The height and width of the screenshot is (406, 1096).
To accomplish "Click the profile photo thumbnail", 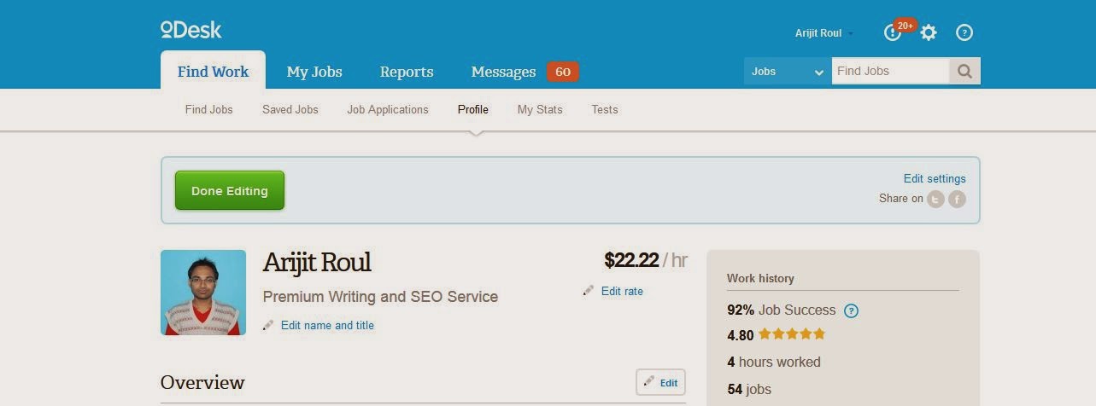I will [203, 293].
